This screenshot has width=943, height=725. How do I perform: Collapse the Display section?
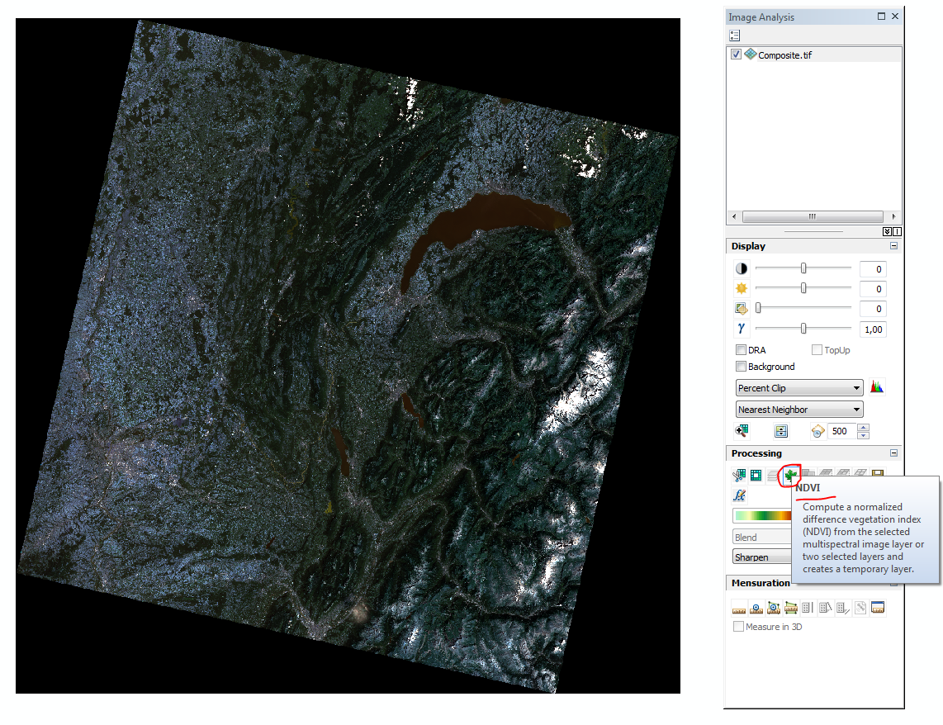(893, 246)
